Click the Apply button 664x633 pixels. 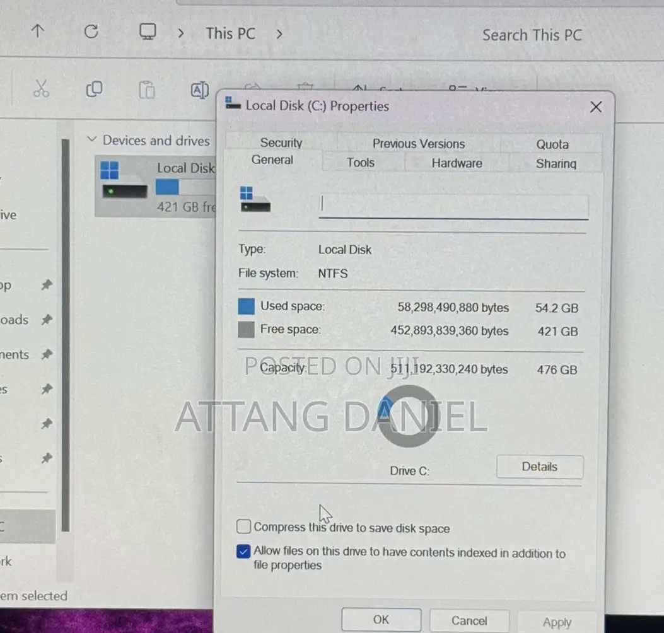tap(557, 622)
